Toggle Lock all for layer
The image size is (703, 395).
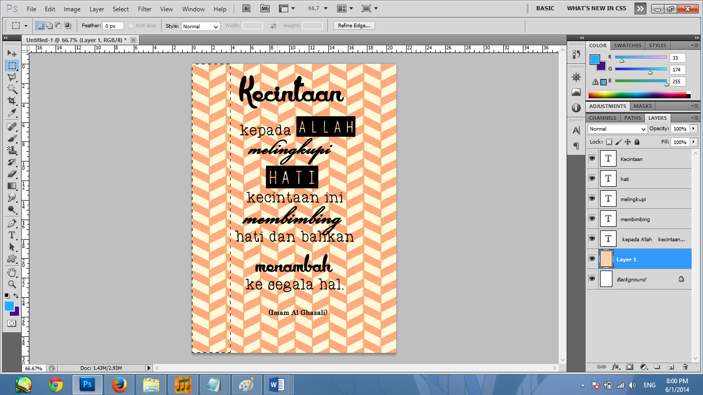pos(637,142)
